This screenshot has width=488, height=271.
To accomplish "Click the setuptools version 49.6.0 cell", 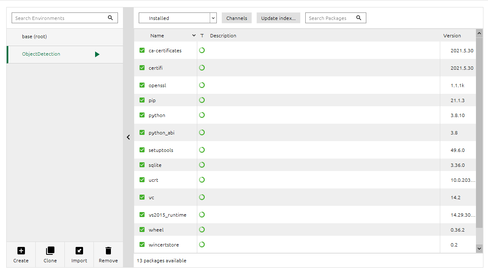I will [458, 150].
